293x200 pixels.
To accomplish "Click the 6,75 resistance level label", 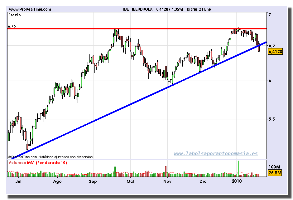I will pos(12,26).
